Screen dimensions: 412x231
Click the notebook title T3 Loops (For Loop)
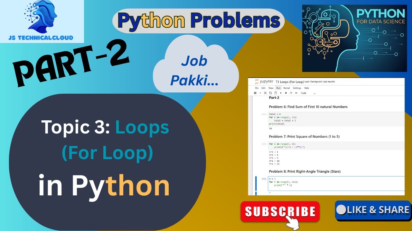(x=290, y=82)
